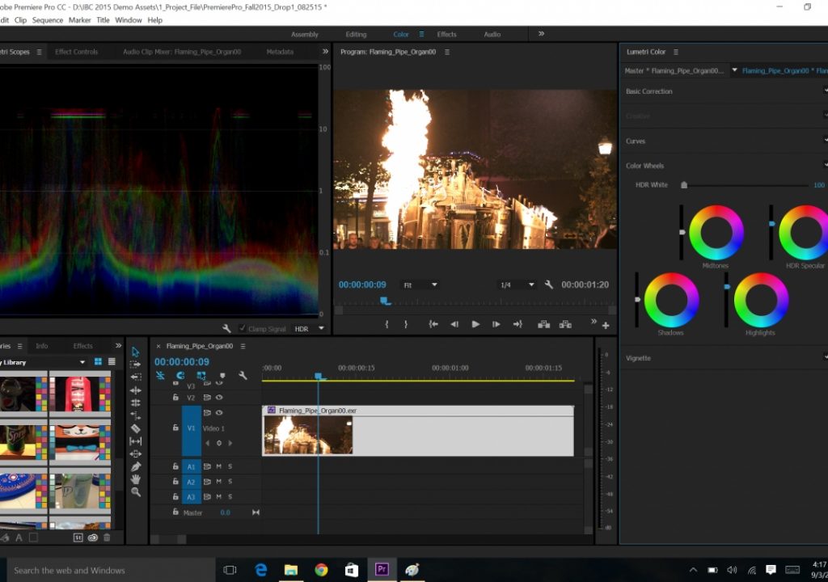Show overflow tabs in the scopes panel
This screenshot has height=582, width=828.
pos(325,51)
